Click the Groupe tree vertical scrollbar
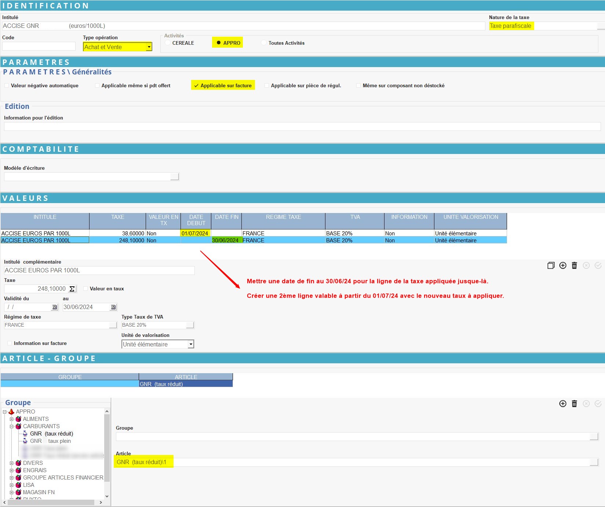 pos(107,454)
